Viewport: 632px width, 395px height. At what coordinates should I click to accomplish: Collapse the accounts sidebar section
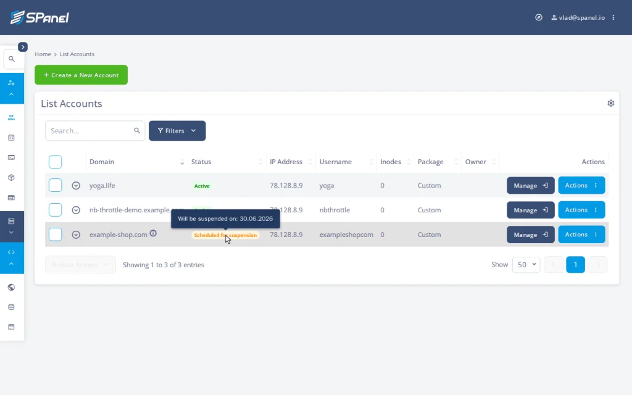point(12,88)
